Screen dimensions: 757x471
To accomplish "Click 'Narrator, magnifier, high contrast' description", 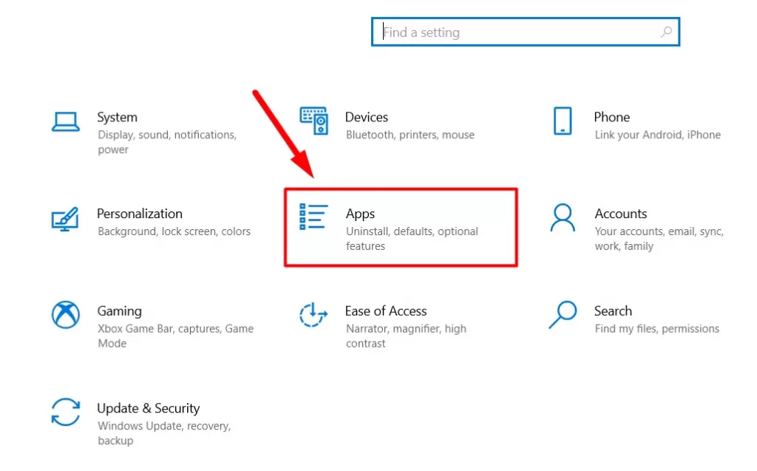I will (406, 336).
